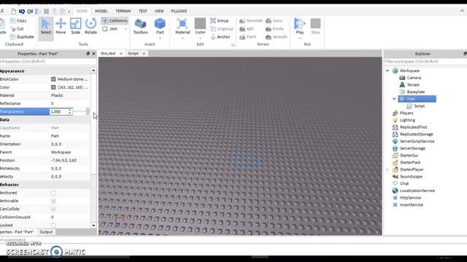Switch to the TERRAIN ribbon tab

tap(123, 11)
